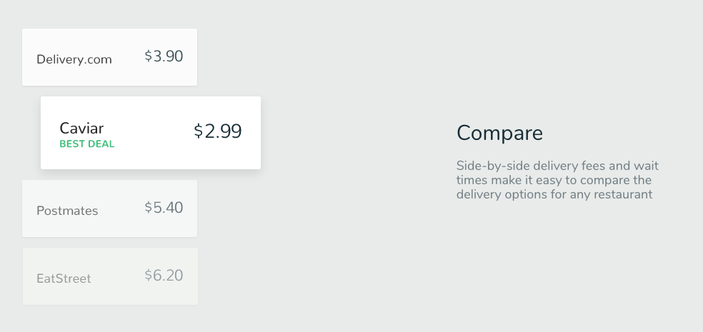
Task: Click the $2.99 Caviar delivery fee
Action: [x=217, y=131]
